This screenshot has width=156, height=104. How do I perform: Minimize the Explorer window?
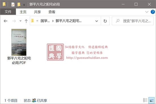click(123, 4)
